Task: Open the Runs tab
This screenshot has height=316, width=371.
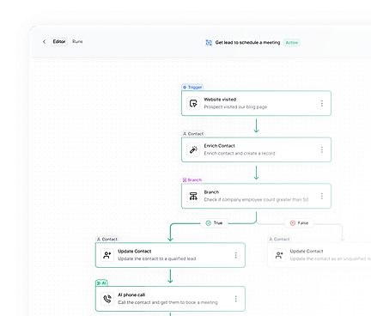Action: point(77,41)
